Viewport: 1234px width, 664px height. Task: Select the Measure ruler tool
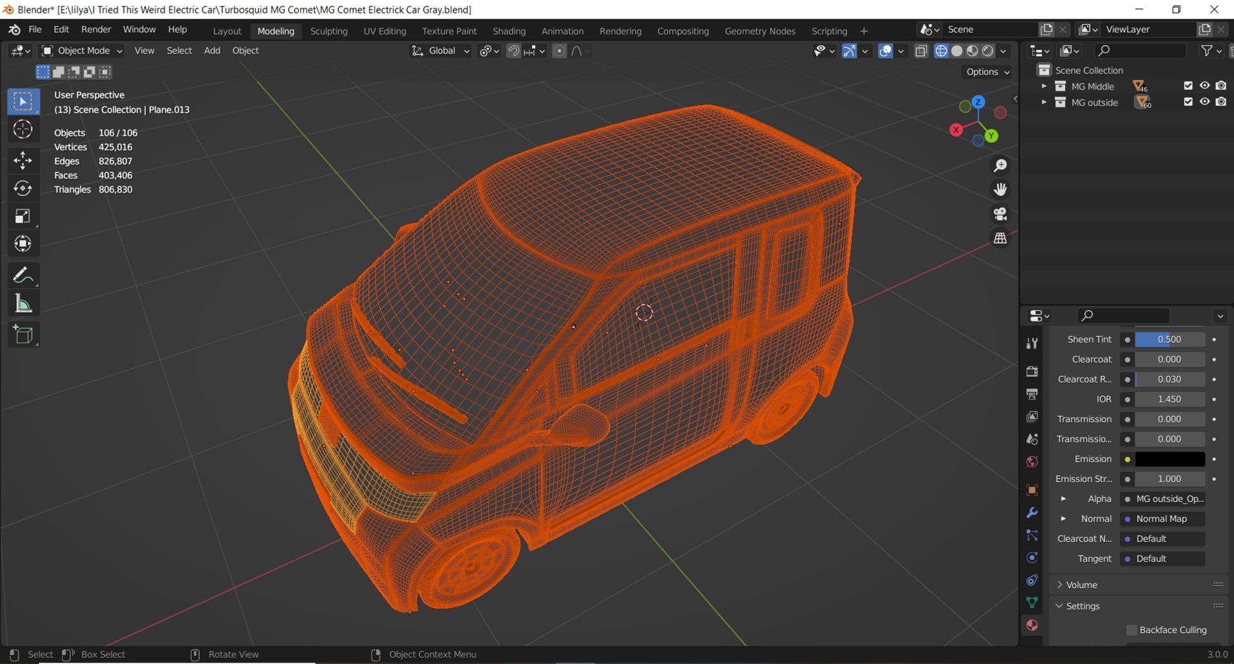pyautogui.click(x=23, y=304)
